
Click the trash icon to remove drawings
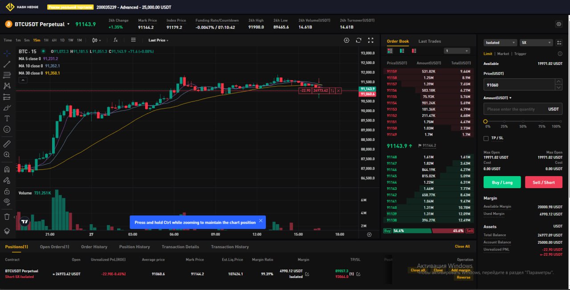click(x=7, y=217)
